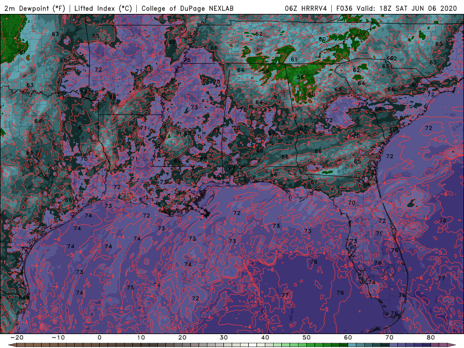
Task: Click the '30' color scale label
Action: point(224,338)
